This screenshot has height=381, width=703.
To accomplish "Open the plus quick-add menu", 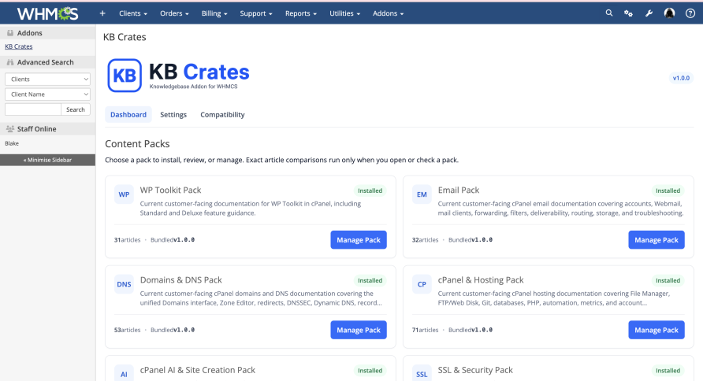I will coord(102,13).
